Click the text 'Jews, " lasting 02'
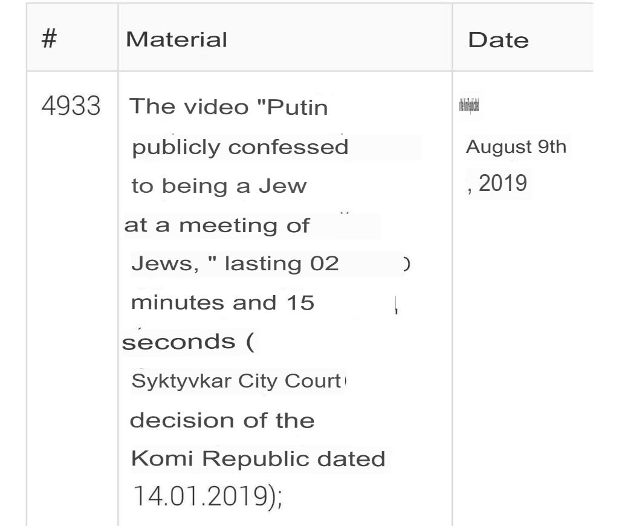This screenshot has height=526, width=619. (235, 264)
